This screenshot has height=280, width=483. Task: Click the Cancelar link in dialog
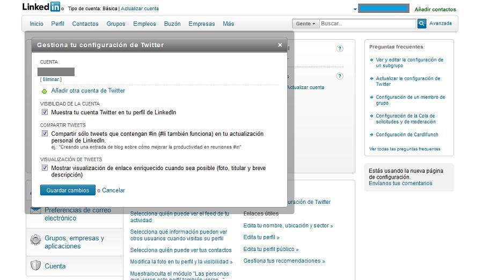[x=113, y=190]
